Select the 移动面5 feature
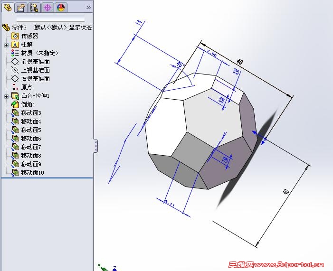Viewport: 333px width, 271px height. [31, 130]
